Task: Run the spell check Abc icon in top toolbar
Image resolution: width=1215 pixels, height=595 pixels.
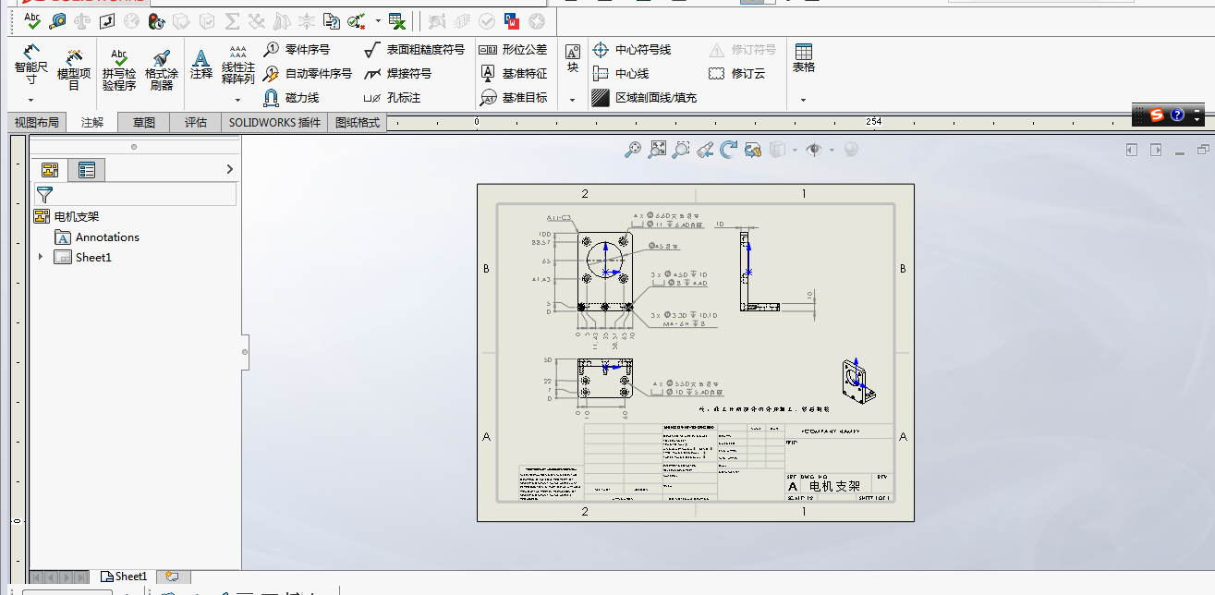Action: click(33, 19)
